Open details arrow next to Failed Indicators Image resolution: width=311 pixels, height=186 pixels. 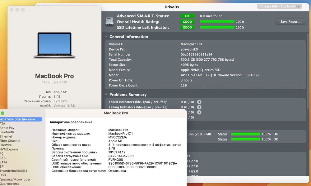pyautogui.click(x=199, y=102)
